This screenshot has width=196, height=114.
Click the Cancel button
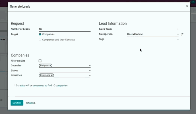[31, 103]
